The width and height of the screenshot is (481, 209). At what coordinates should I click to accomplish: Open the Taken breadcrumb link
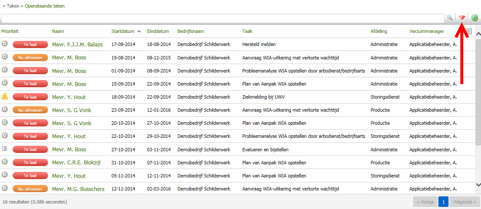coord(13,6)
